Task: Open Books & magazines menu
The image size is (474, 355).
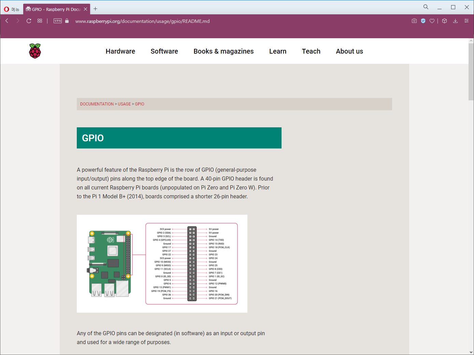Action: click(x=224, y=51)
